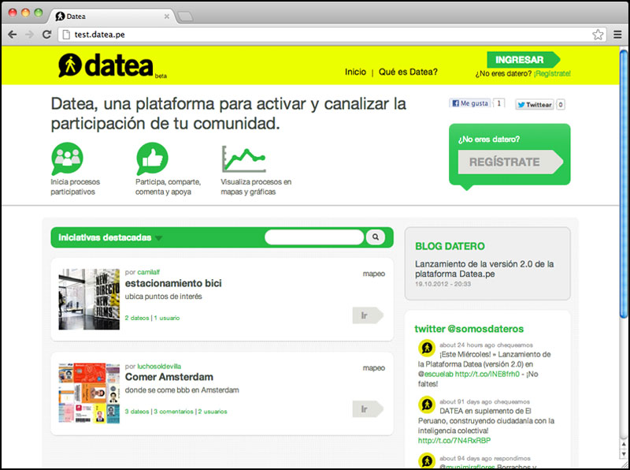
Task: Click the line chart icon
Action: tap(243, 159)
